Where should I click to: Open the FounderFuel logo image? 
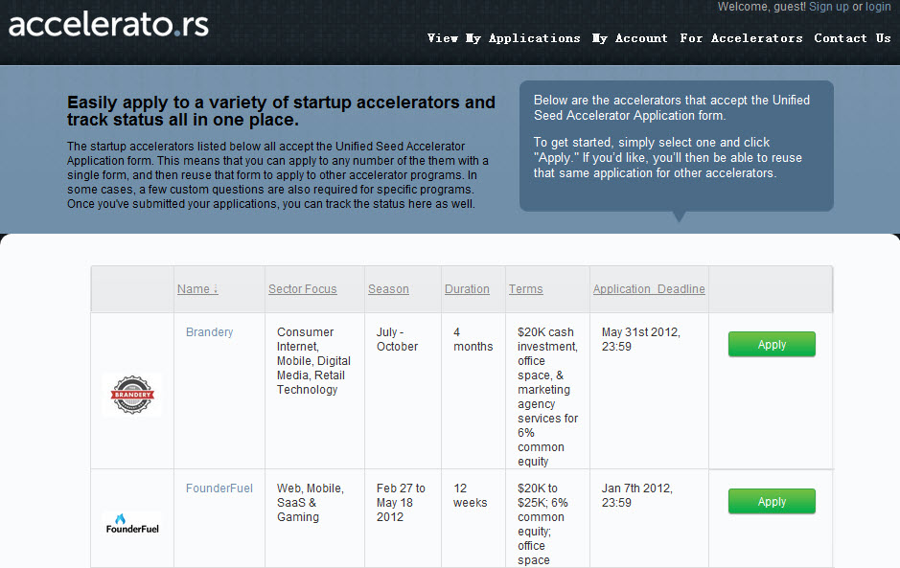(132, 524)
